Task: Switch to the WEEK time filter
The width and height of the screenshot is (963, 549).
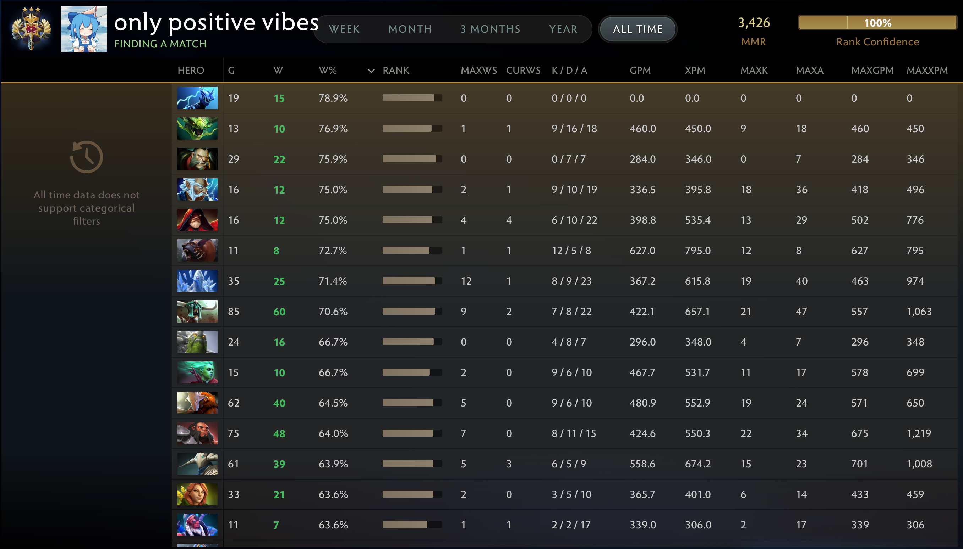Action: coord(344,29)
